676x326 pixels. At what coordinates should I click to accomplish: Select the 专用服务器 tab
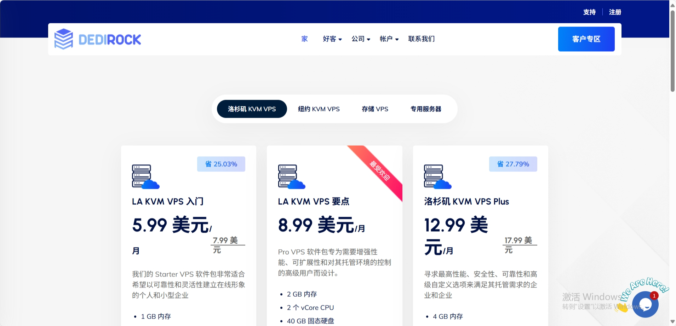[x=426, y=109]
